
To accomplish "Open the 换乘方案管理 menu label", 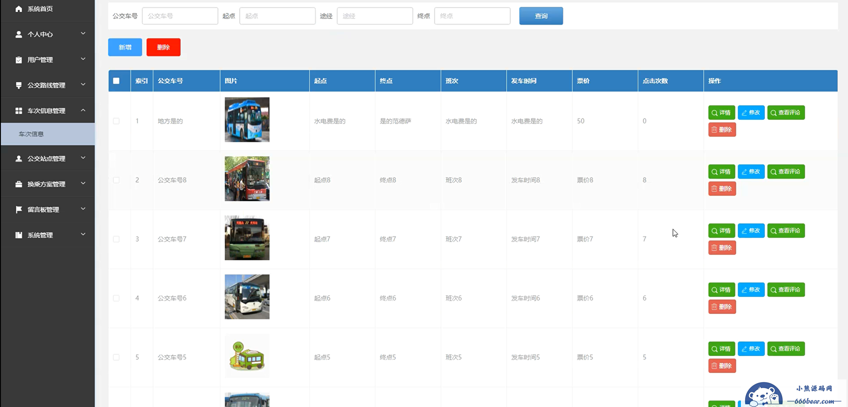I will (46, 184).
